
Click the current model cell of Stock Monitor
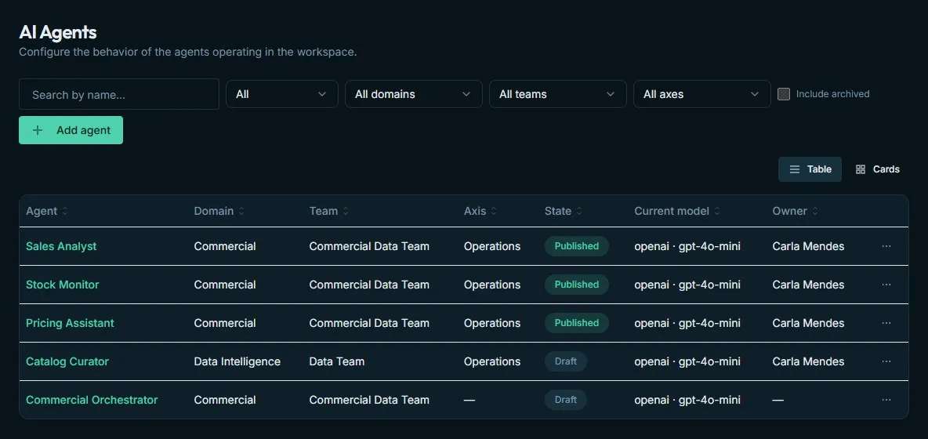click(x=687, y=285)
